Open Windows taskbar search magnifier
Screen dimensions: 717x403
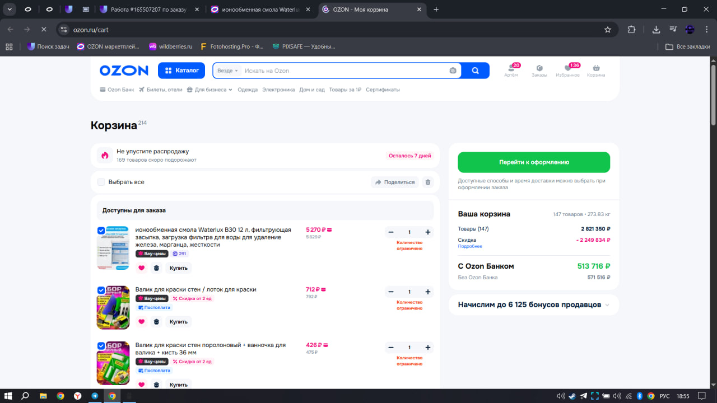pyautogui.click(x=25, y=396)
